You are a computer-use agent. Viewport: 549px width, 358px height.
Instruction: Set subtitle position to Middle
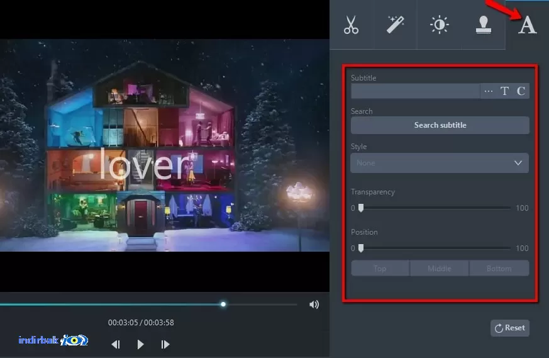[440, 268]
